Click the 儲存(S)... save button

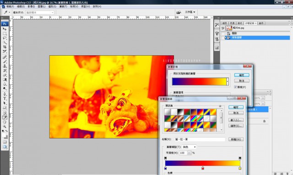tap(236, 126)
